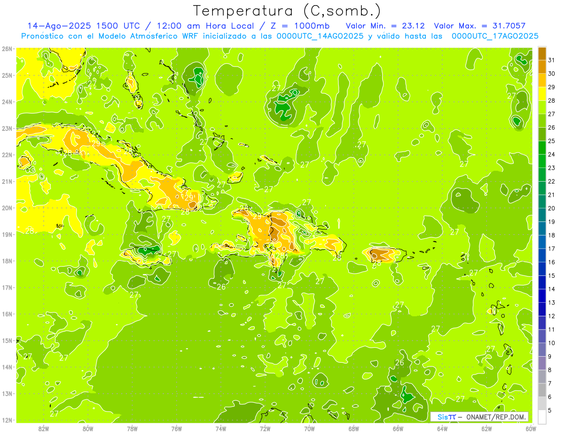Click the legend scale value 31
Screen dimensions: 564x435
click(551, 60)
